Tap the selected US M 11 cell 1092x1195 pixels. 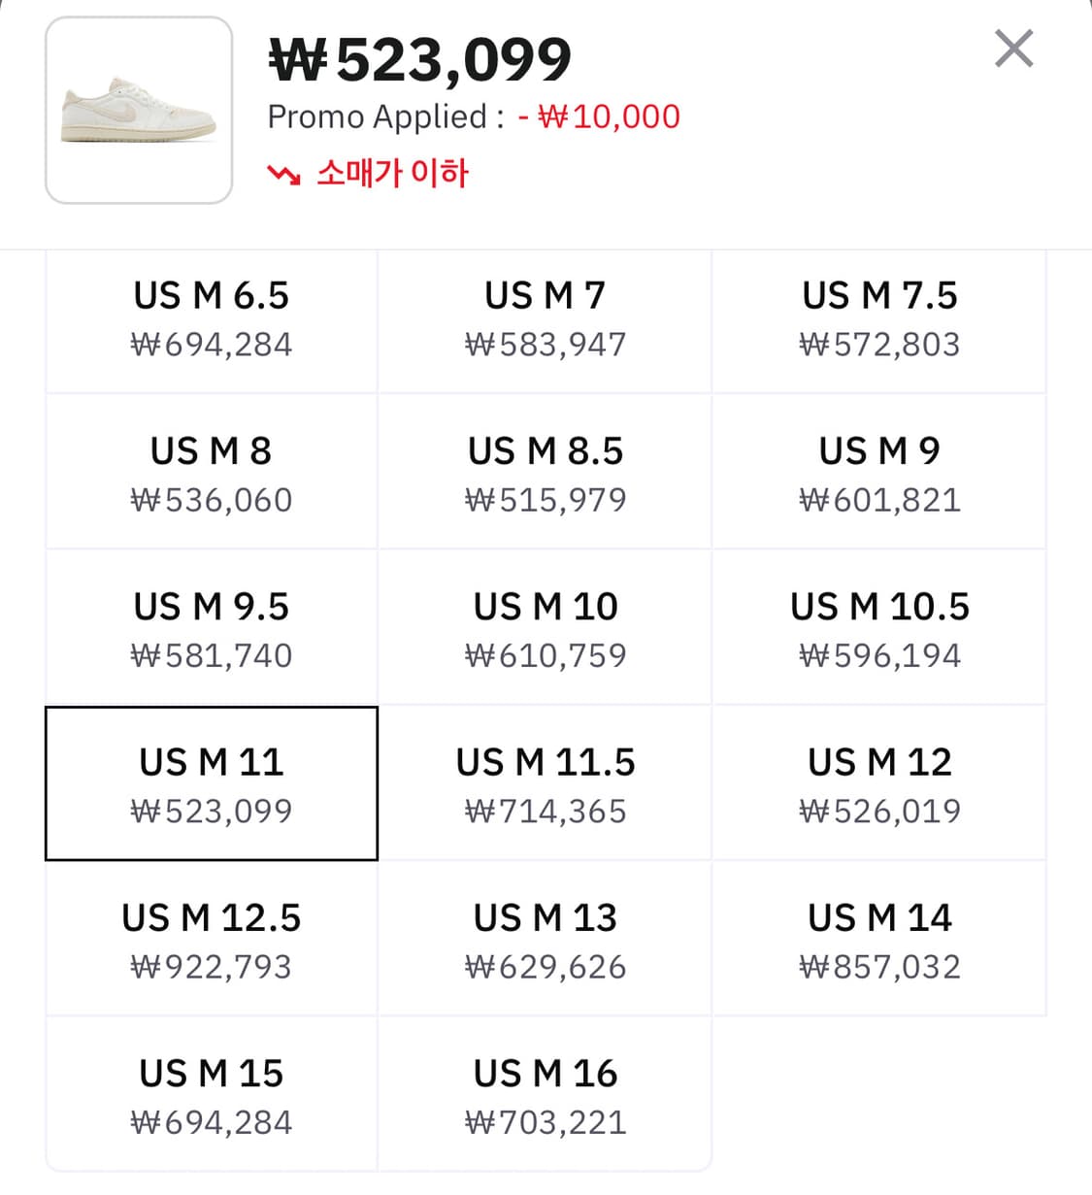click(x=212, y=784)
